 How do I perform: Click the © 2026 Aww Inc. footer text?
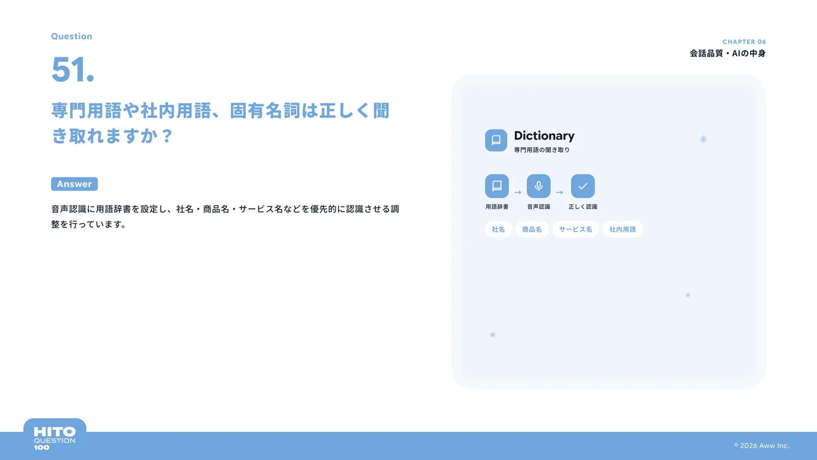point(762,446)
